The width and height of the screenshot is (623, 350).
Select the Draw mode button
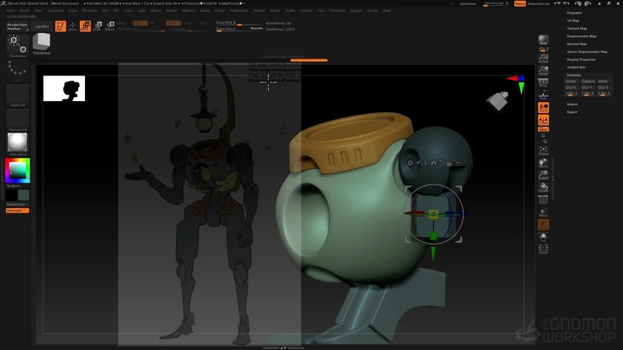[72, 26]
